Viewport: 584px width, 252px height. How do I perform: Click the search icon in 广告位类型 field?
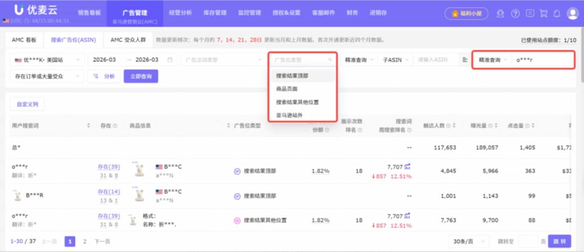330,60
